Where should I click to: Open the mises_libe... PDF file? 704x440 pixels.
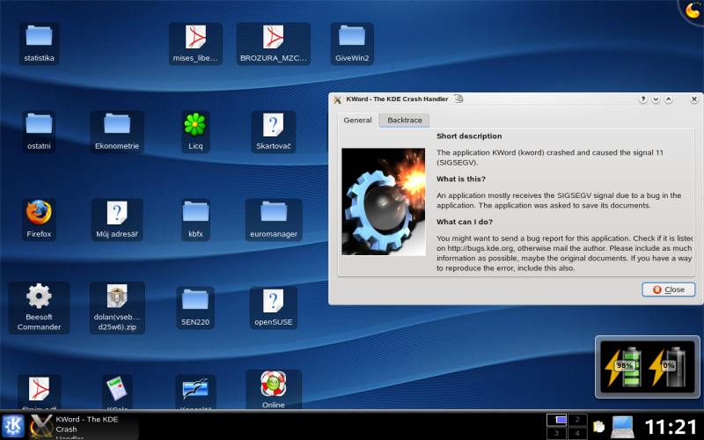(x=195, y=43)
